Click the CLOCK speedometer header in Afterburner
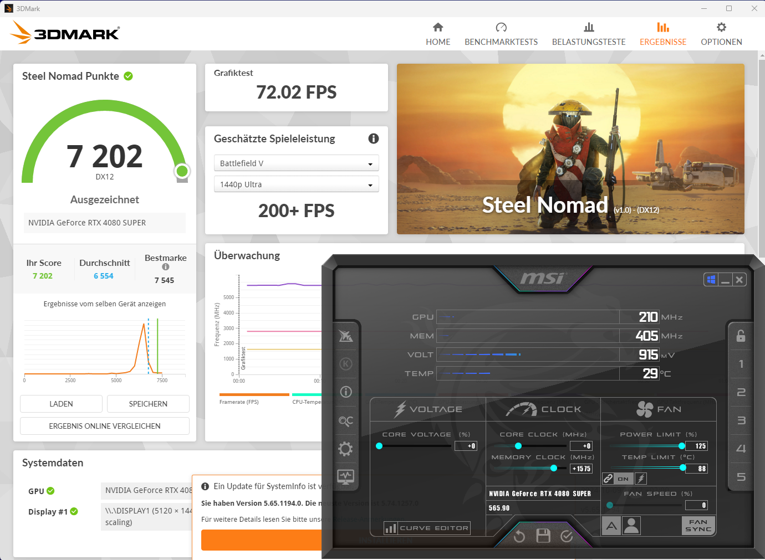765x560 pixels. (543, 409)
